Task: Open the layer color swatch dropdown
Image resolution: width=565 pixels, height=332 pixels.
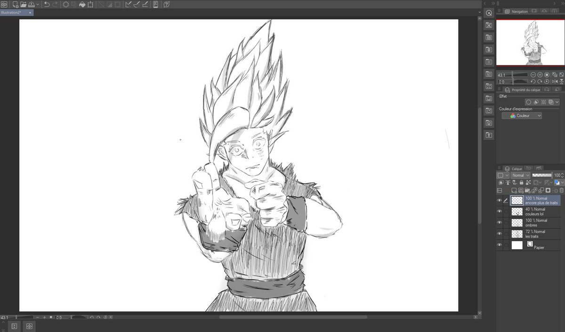Action: [x=559, y=183]
